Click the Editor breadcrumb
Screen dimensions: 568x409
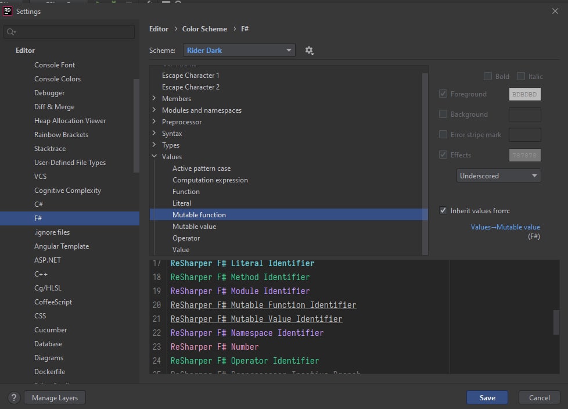(x=159, y=28)
